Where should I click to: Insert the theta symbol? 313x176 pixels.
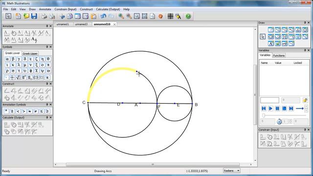pyautogui.click(x=48, y=59)
